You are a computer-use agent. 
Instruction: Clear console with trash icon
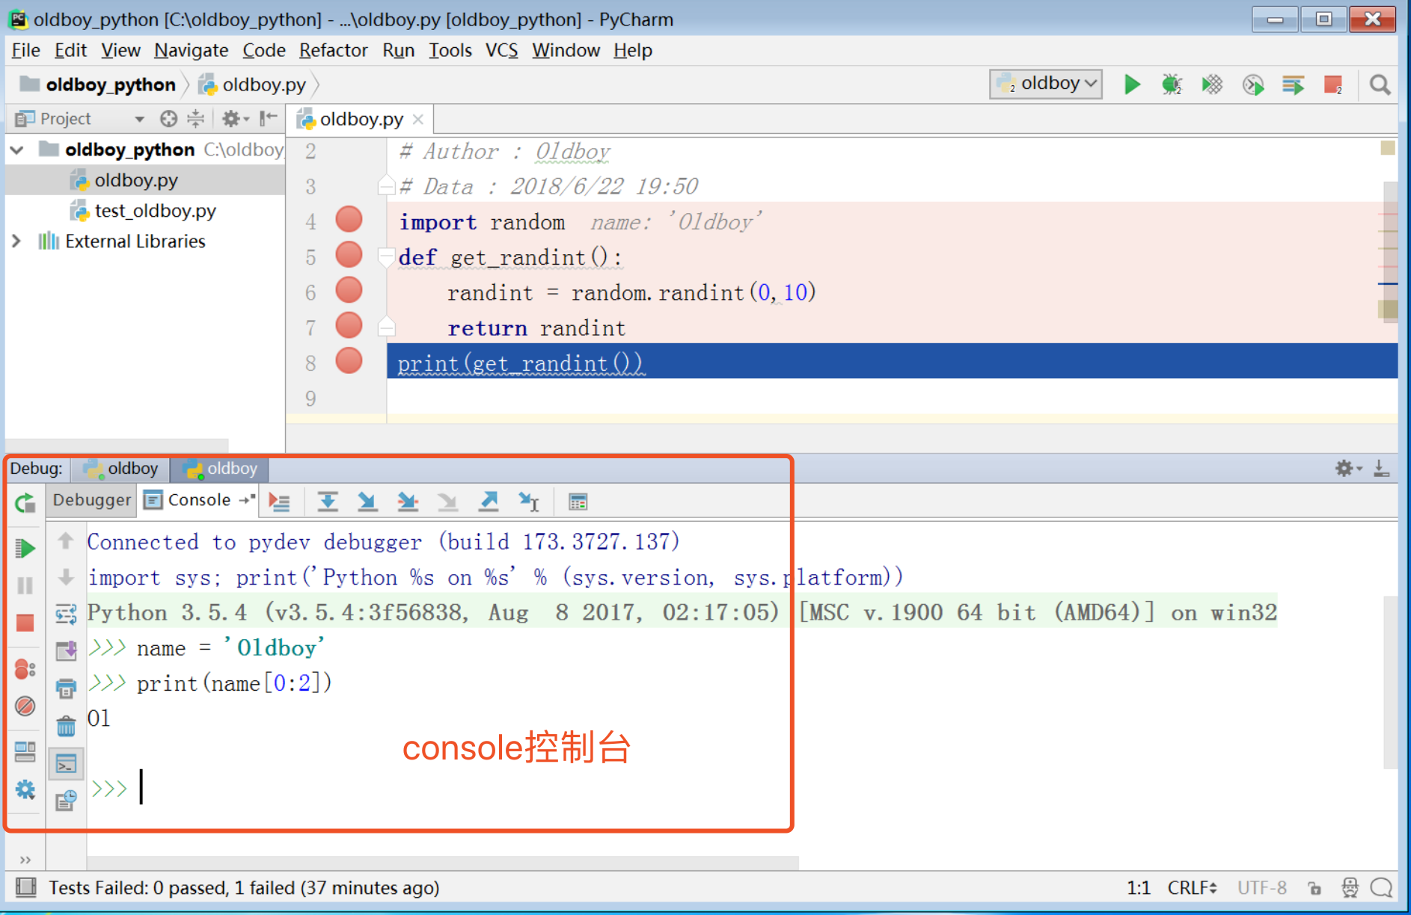(x=66, y=725)
